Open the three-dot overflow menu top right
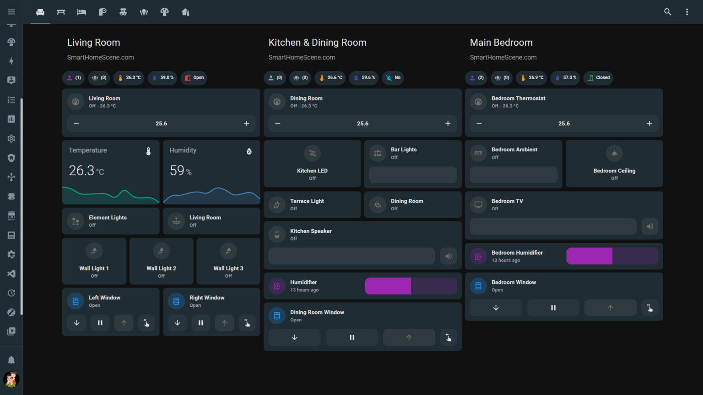 687,11
